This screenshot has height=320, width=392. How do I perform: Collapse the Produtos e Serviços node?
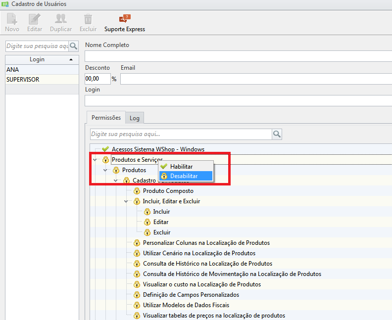tap(95, 160)
